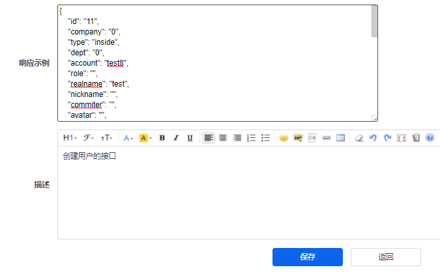Open the emoticon picker
Viewport: 440px width, 274px height.
284,138
